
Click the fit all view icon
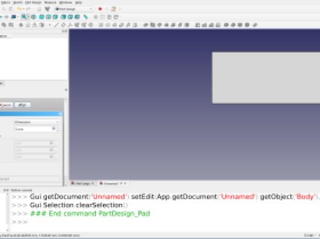(x=24, y=17)
